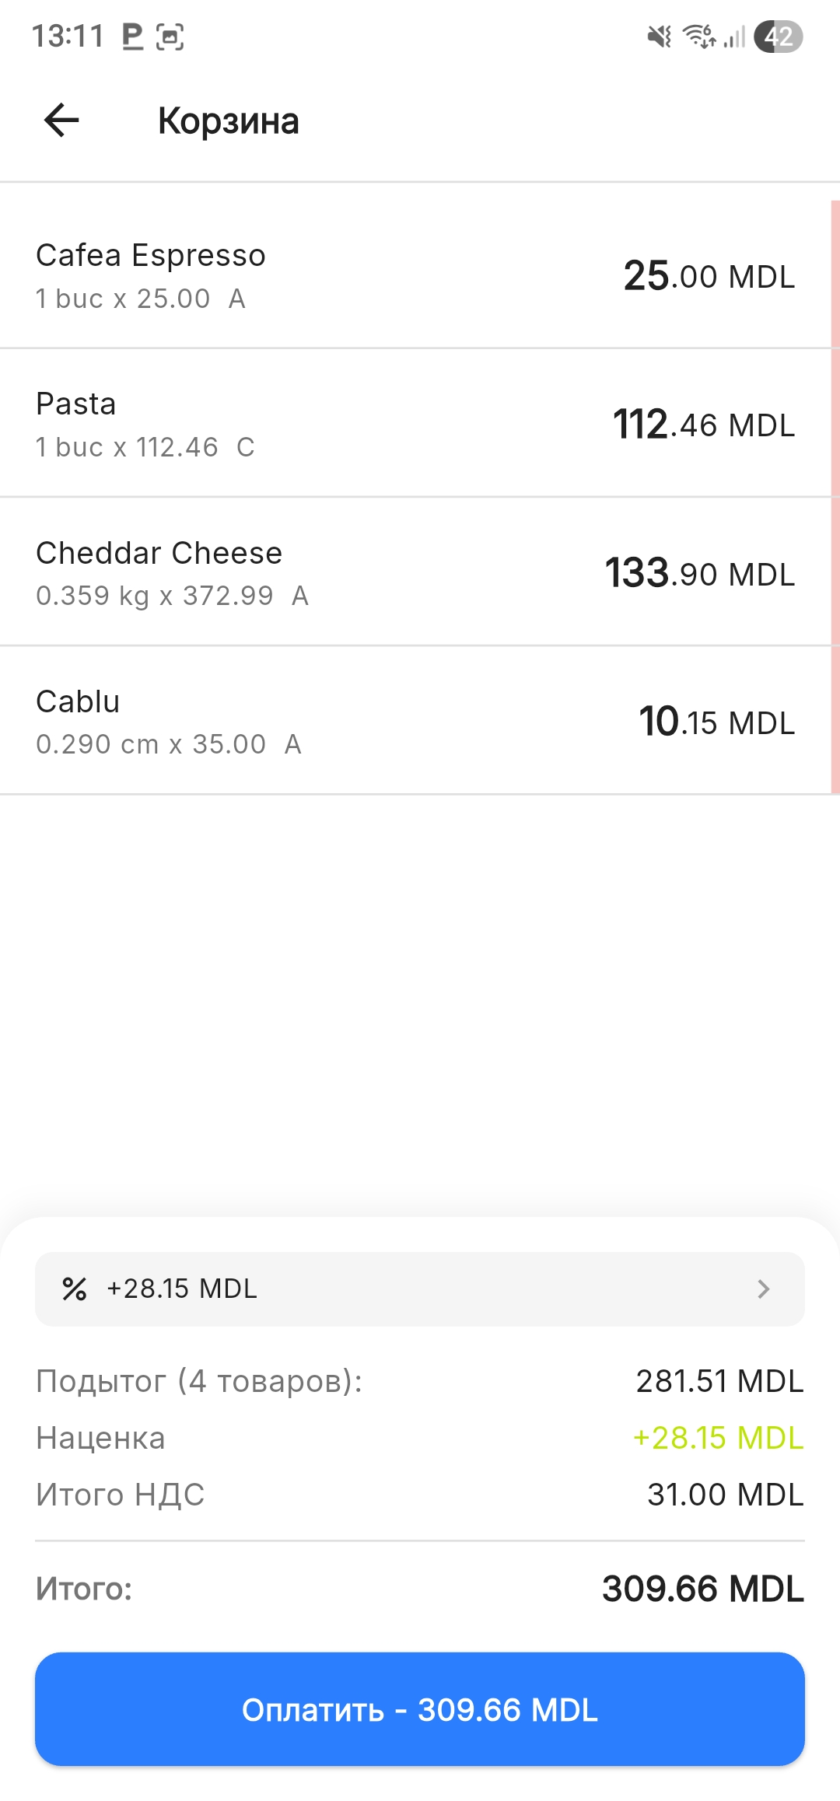Open the Cheddar Cheese cart item

[233, 573]
